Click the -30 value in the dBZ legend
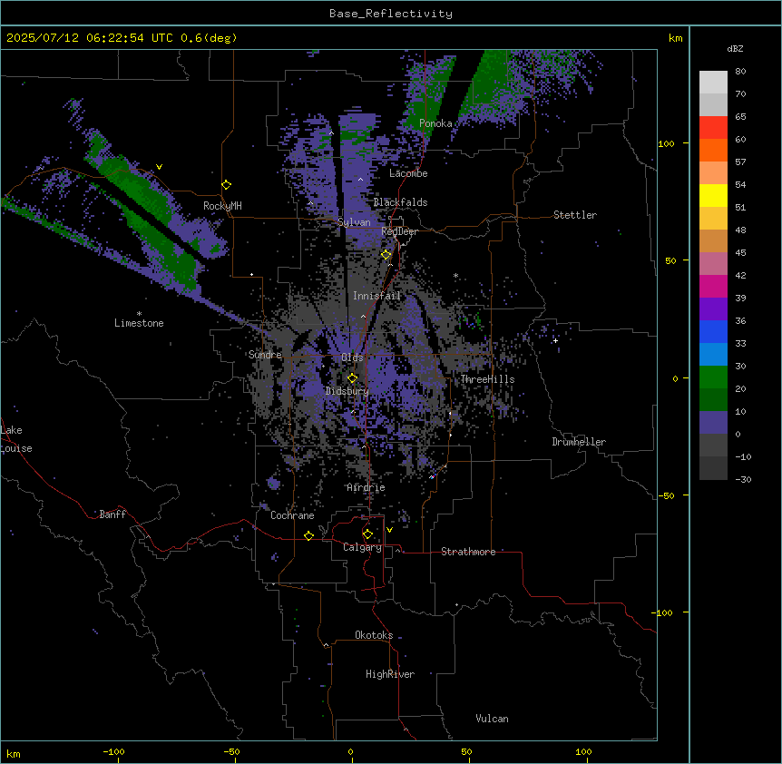 click(x=743, y=479)
